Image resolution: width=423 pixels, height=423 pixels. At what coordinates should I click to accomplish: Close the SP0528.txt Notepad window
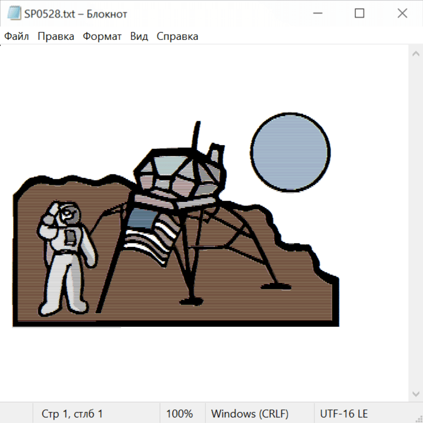[x=402, y=14]
